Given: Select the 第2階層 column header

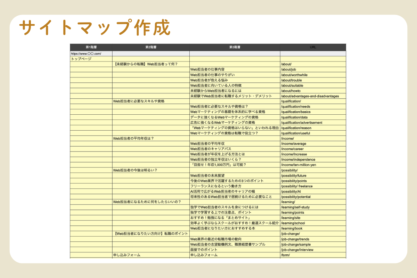Looking at the screenshot, I should 150,47.
